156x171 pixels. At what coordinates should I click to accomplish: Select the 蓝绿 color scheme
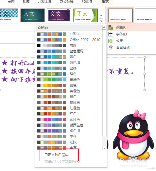pos(69,68)
